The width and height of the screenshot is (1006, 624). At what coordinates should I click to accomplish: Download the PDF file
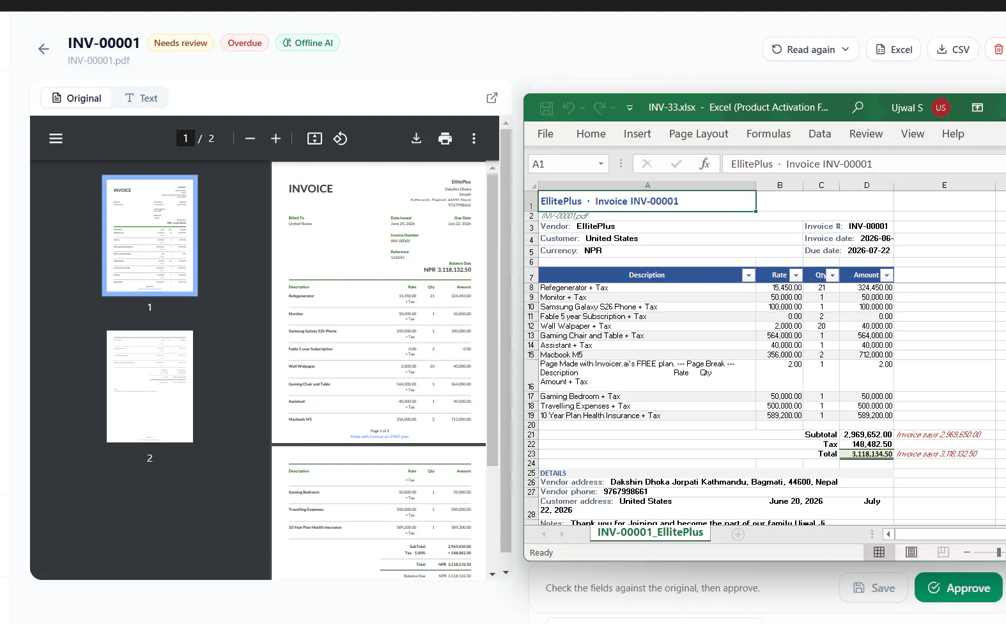pos(416,138)
